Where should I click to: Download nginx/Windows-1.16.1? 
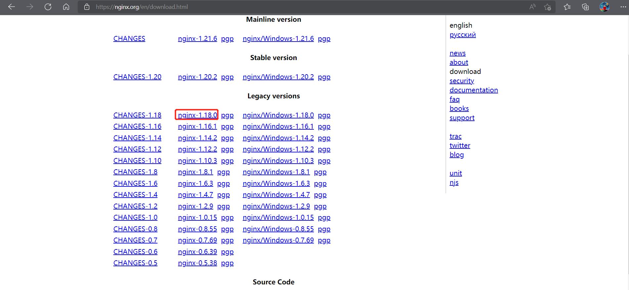(278, 126)
